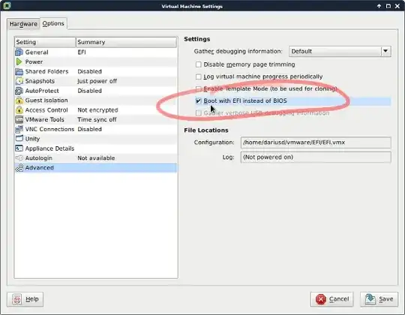Screen dimensions: 405x315
Task: Select the Guest Isolation lock icon
Action: point(19,100)
